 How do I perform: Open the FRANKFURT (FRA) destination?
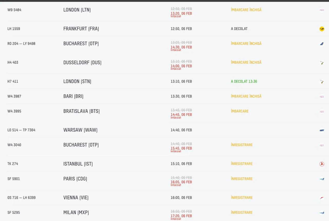(81, 29)
